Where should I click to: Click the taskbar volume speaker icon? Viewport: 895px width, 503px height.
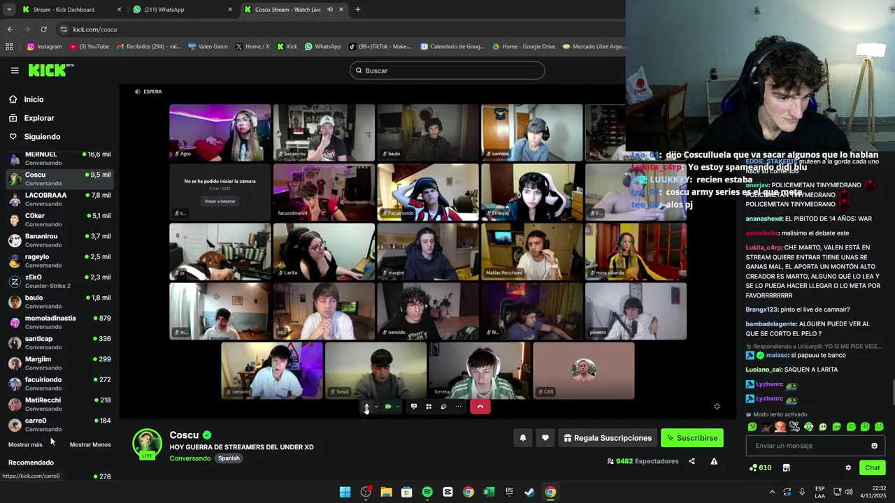coord(849,492)
